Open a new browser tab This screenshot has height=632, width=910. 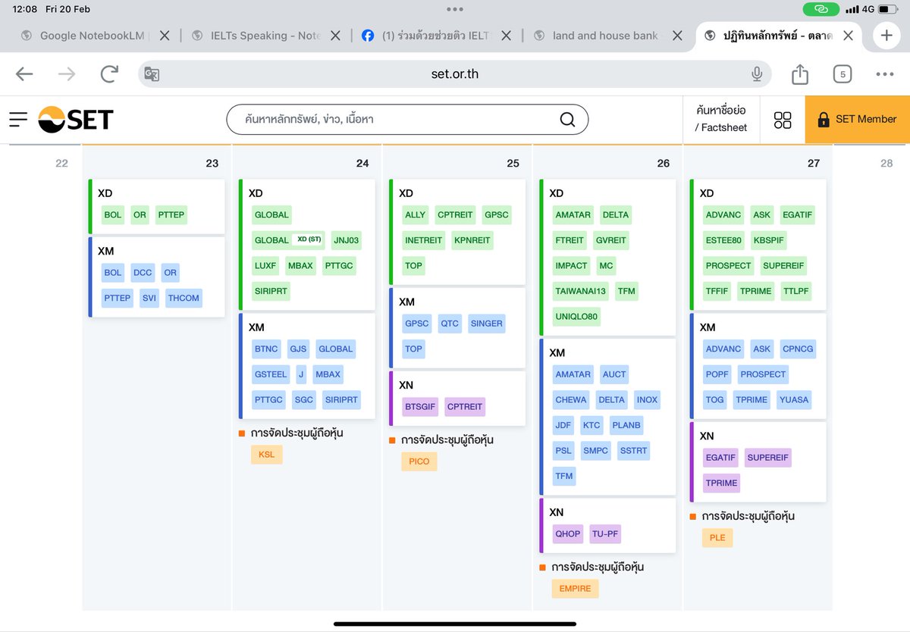click(x=886, y=36)
